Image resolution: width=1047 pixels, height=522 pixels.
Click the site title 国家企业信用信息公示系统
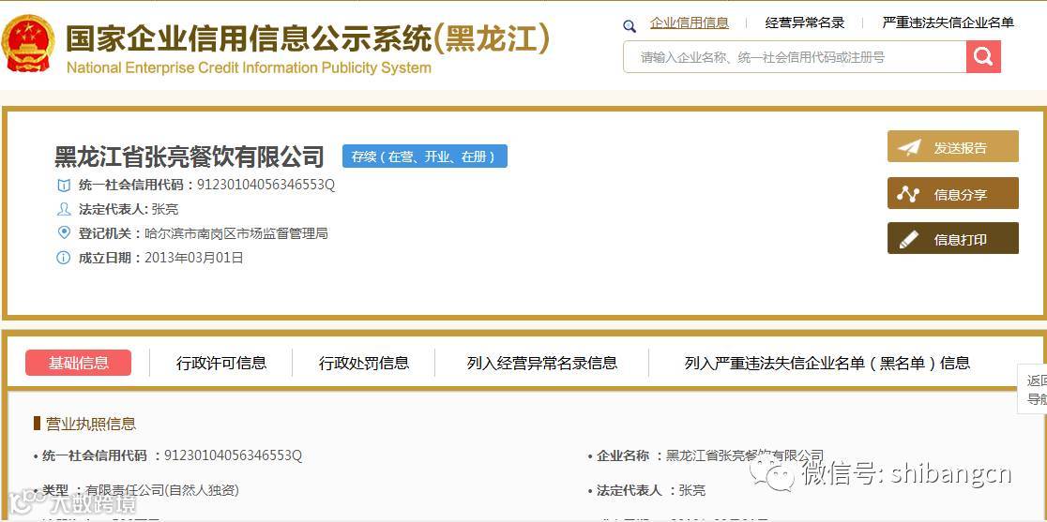pyautogui.click(x=249, y=39)
